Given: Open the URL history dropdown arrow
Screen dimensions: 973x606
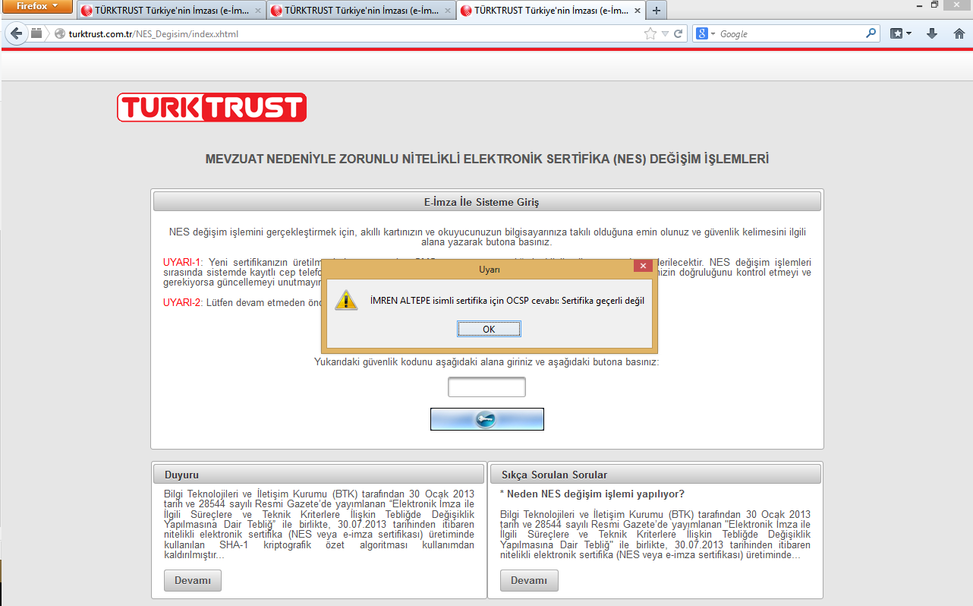Looking at the screenshot, I should 665,34.
